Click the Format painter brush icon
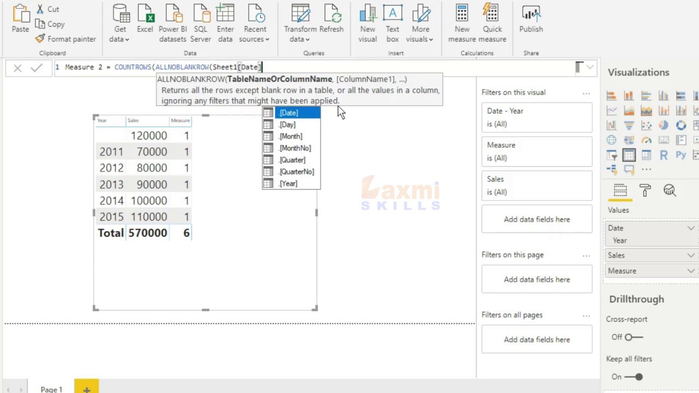699x393 pixels. pos(40,39)
